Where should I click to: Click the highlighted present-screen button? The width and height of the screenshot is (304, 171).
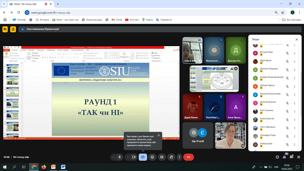[x=143, y=157]
